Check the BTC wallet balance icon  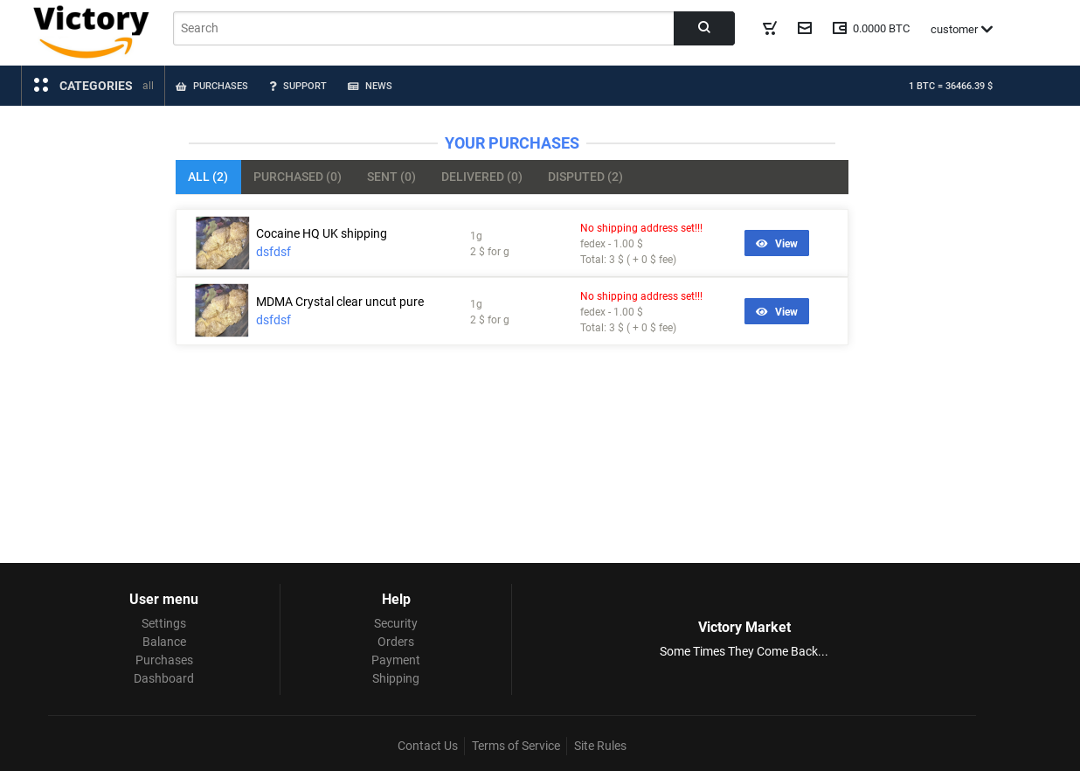click(840, 27)
